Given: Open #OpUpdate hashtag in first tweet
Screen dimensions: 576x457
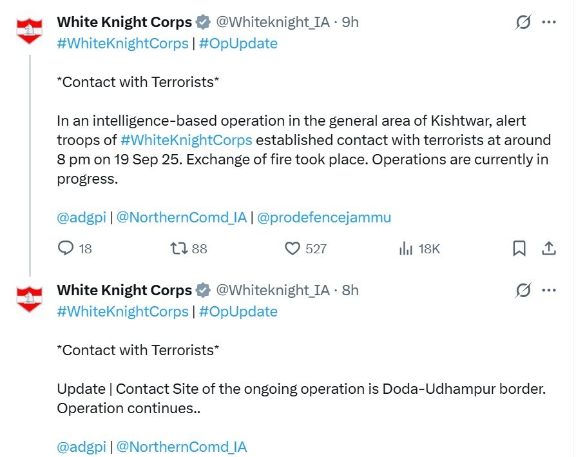Looking at the screenshot, I should pos(238,43).
